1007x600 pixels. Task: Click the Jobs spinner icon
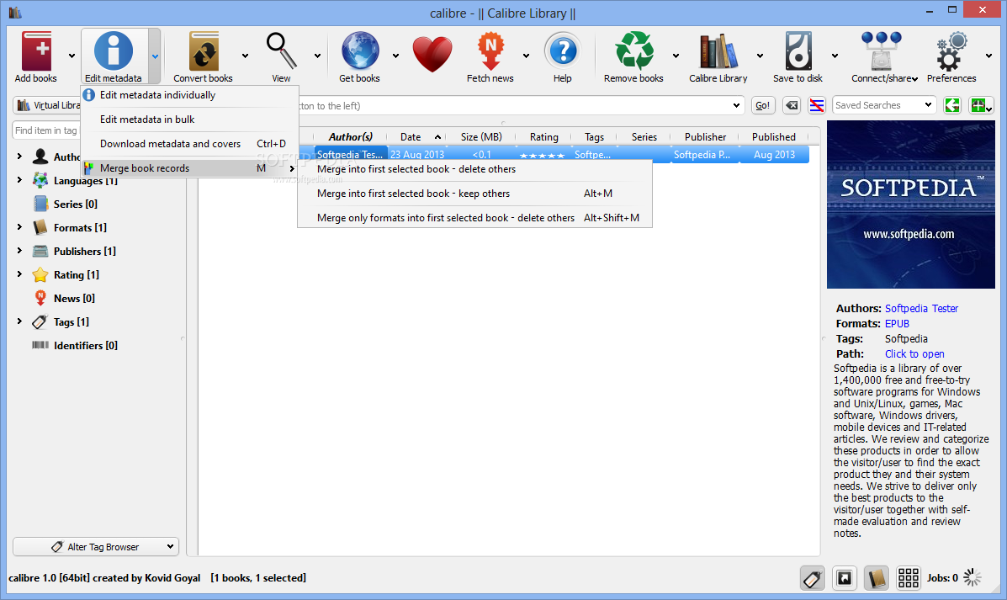[973, 577]
